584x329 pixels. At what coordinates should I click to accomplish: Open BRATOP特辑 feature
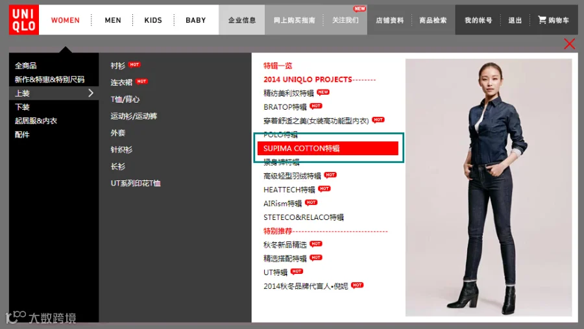285,107
